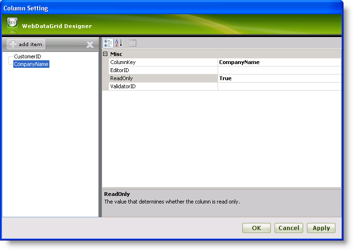Image resolution: width=353 pixels, height=250 pixels.
Task: Click the empty EditorID value field
Action: (279, 70)
